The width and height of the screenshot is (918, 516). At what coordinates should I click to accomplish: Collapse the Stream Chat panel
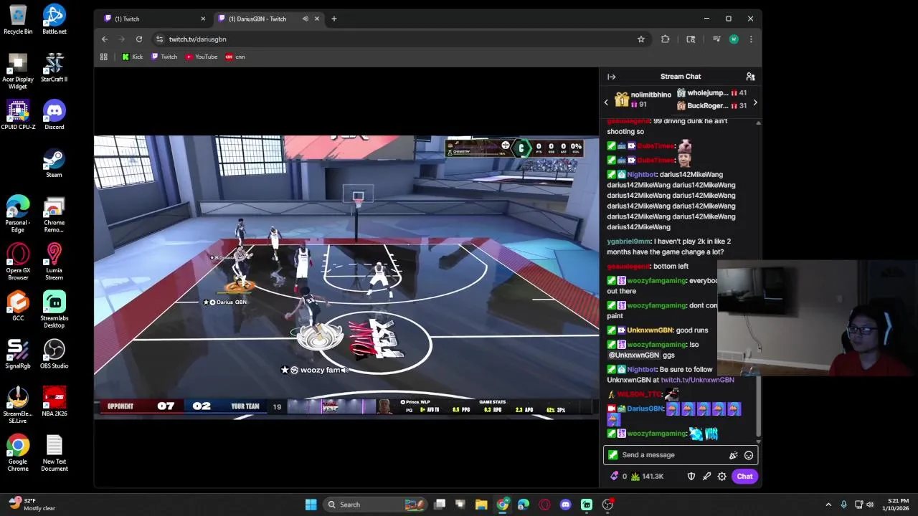611,77
